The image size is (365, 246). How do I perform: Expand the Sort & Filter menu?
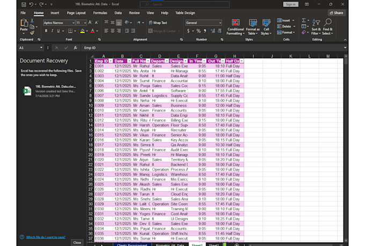316,27
